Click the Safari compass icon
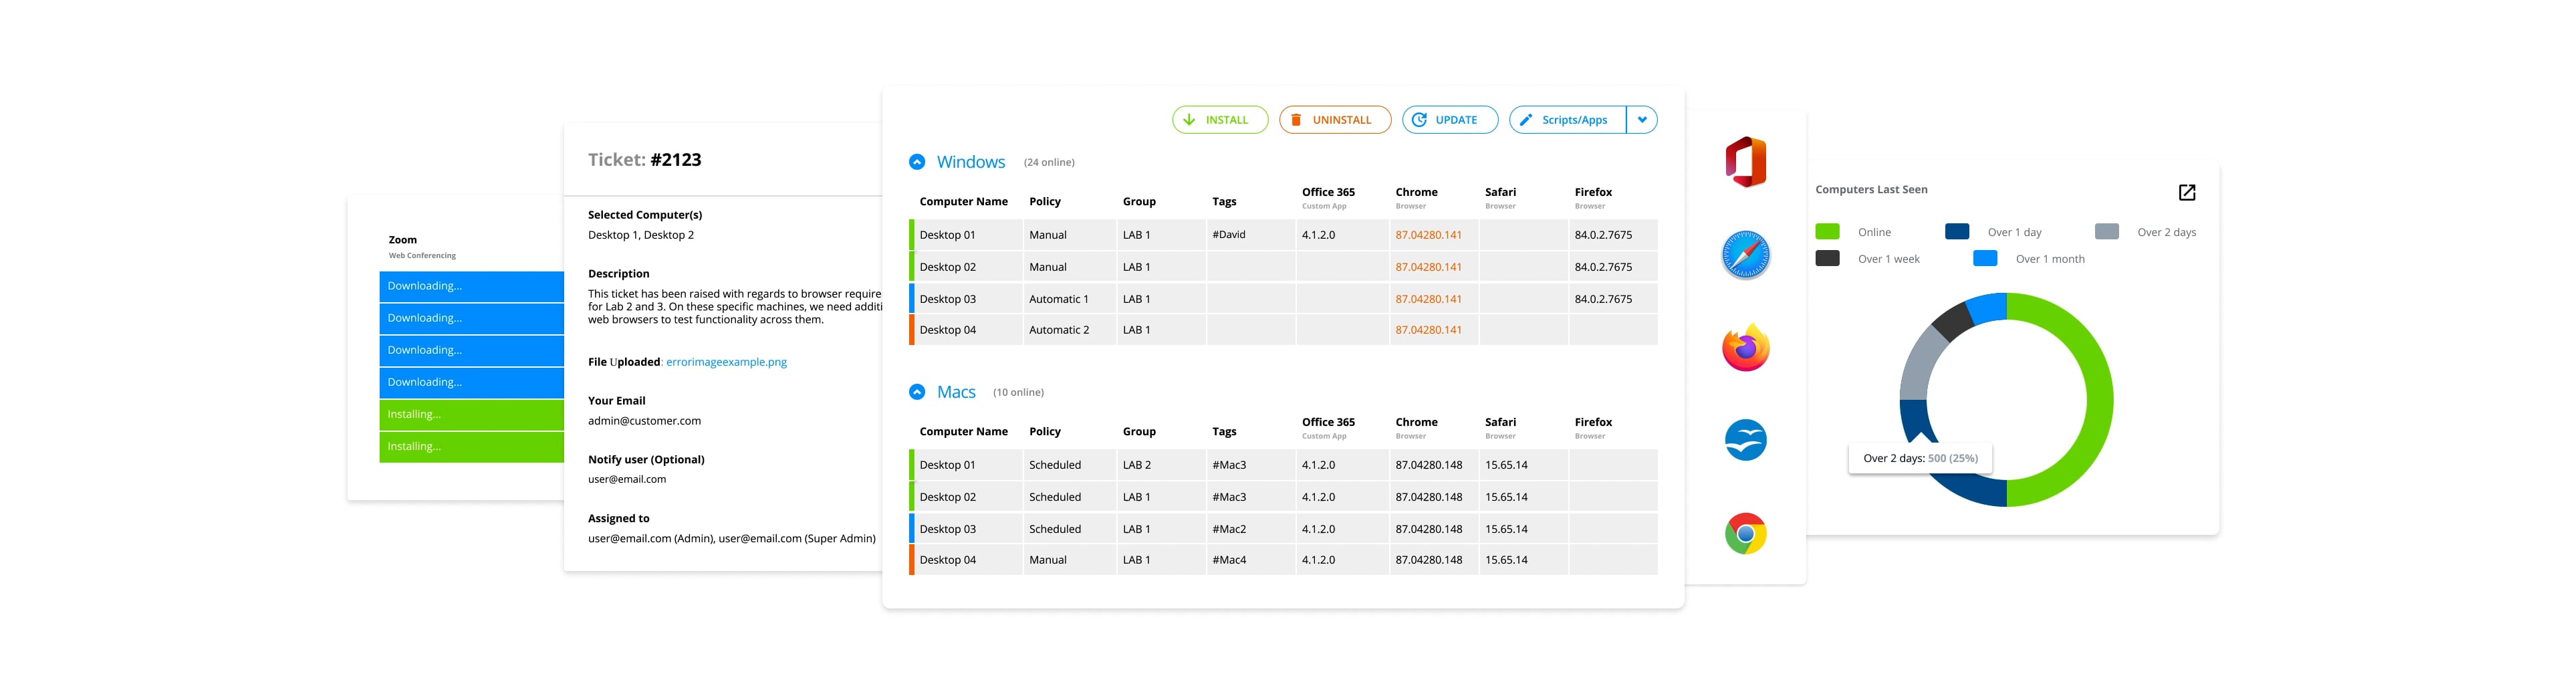The height and width of the screenshot is (694, 2567). click(x=1745, y=254)
